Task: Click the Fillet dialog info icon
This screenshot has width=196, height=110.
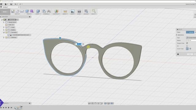Action: (178, 54)
